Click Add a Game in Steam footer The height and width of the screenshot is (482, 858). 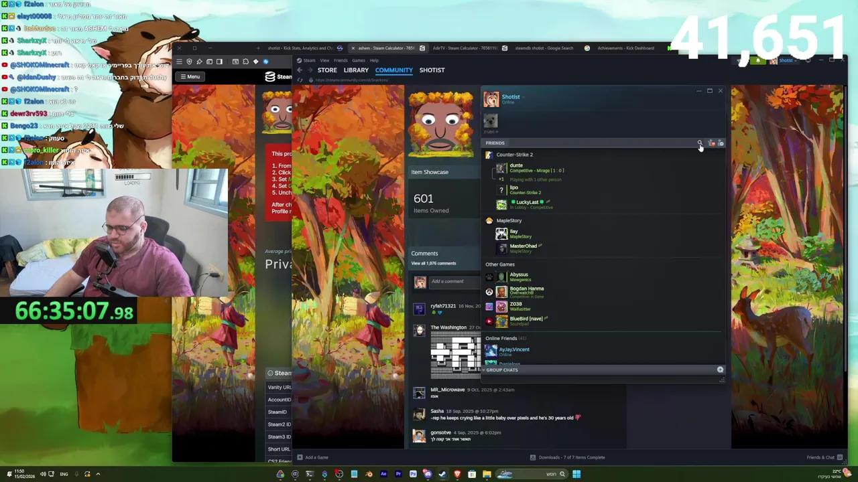[313, 457]
